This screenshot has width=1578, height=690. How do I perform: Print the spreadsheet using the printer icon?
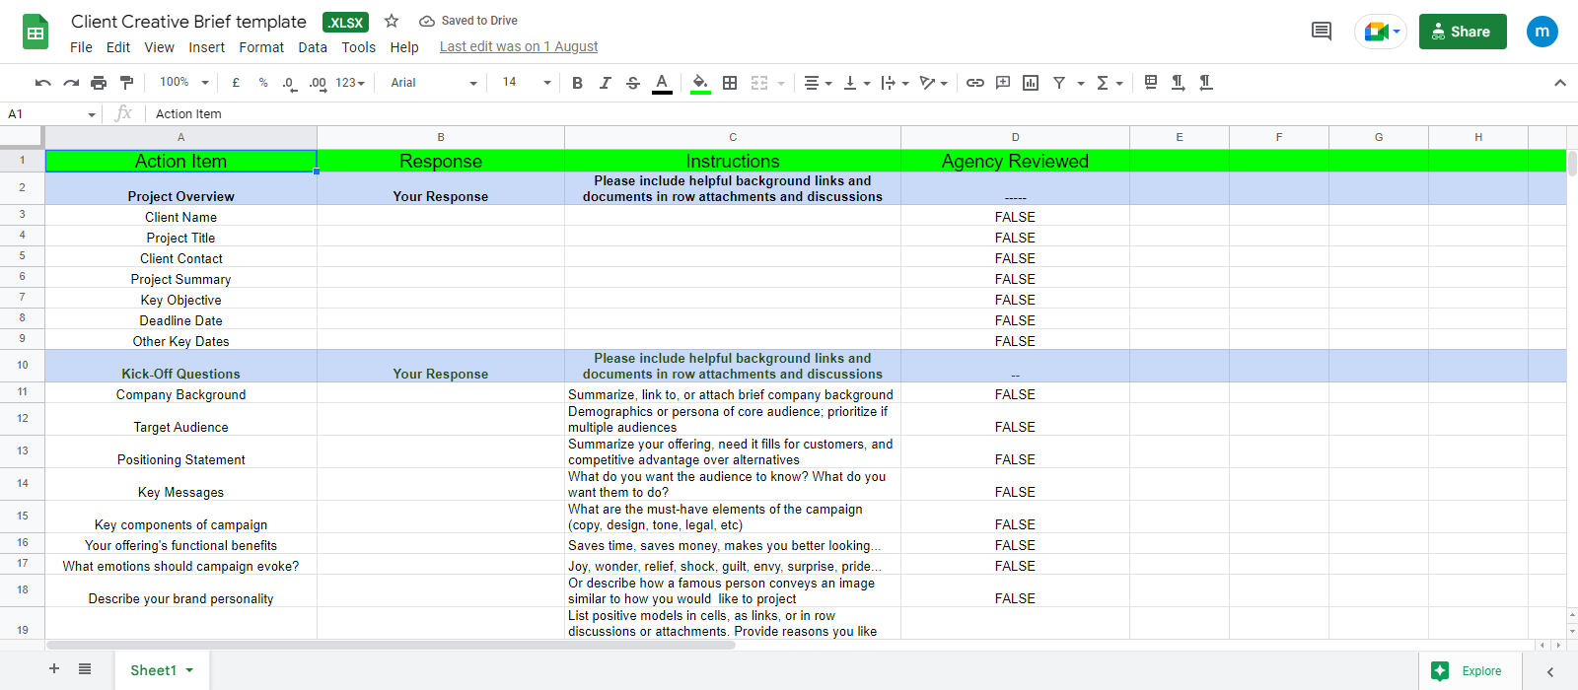(99, 83)
